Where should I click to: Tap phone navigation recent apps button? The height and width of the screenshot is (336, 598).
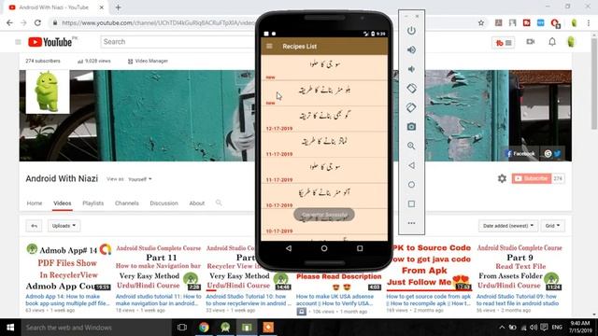[x=360, y=248]
